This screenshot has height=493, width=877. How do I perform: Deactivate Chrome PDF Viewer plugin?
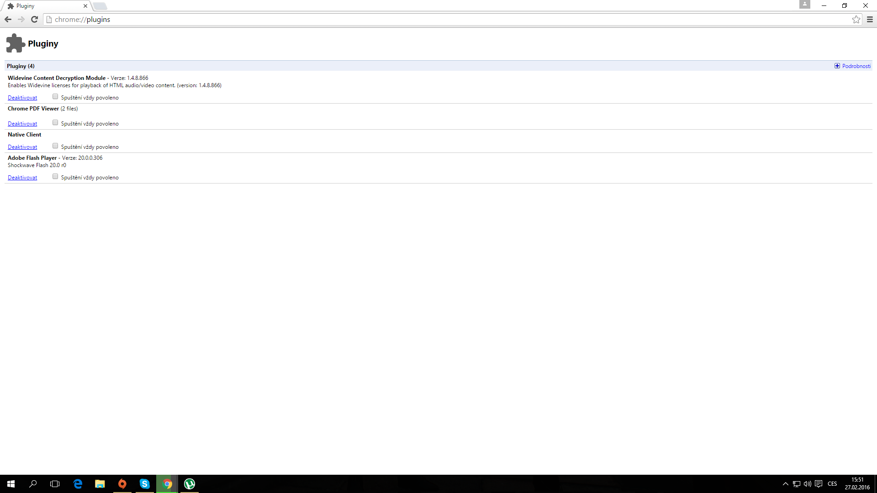[22, 124]
